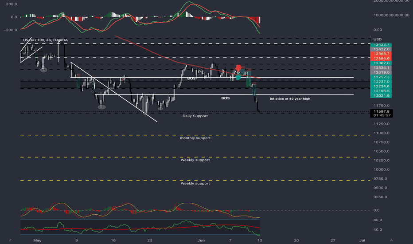
Task: Click the 200.0 MACD scale value
Action: tap(12, 4)
